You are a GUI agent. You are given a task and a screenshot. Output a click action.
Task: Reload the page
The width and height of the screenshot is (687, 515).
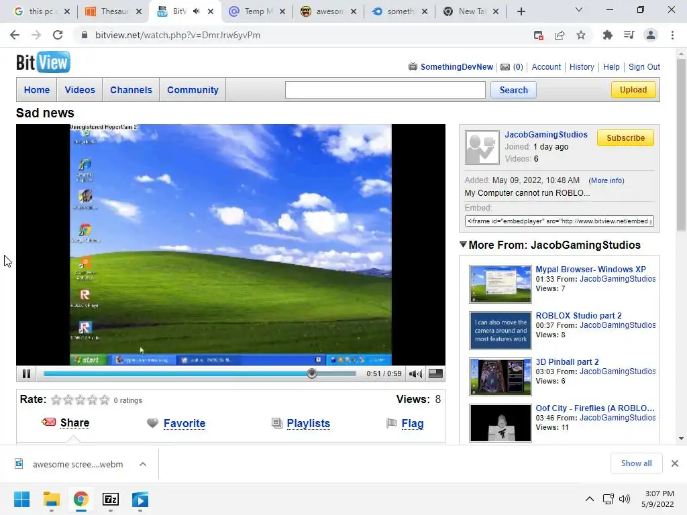58,35
